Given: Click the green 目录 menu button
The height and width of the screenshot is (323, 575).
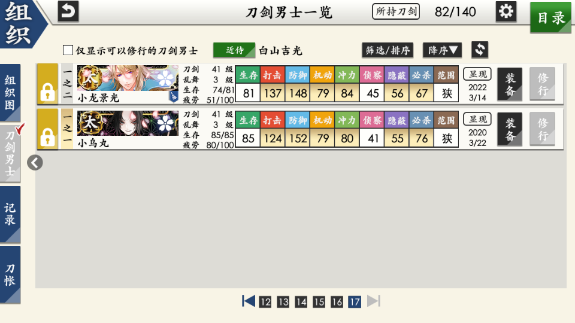Looking at the screenshot, I should (550, 18).
